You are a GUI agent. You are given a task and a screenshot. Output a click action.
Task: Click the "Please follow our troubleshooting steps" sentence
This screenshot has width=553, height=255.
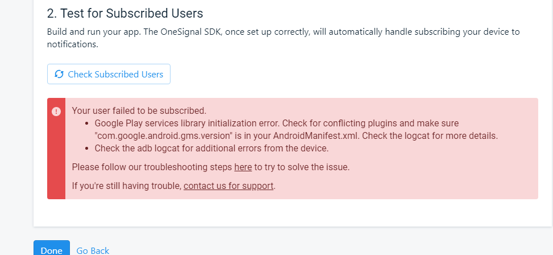[x=210, y=167]
